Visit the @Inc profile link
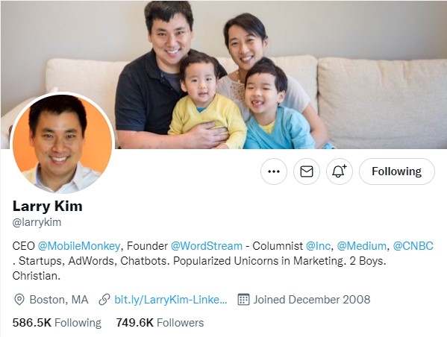The height and width of the screenshot is (337, 447). pos(318,246)
